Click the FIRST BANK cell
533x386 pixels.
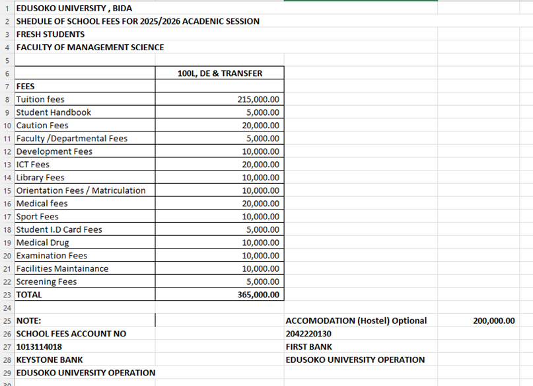click(308, 346)
